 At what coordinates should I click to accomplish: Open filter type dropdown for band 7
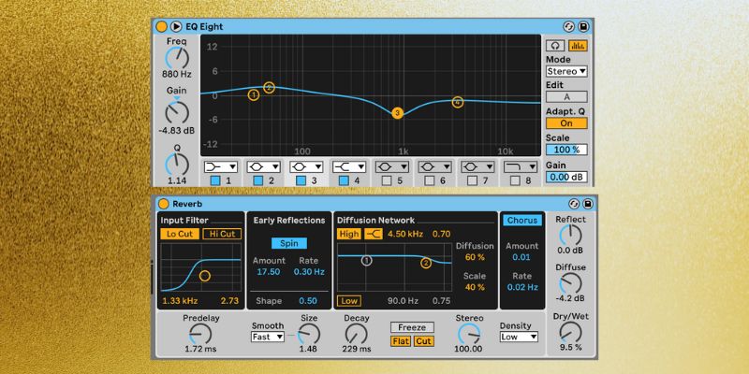(477, 167)
